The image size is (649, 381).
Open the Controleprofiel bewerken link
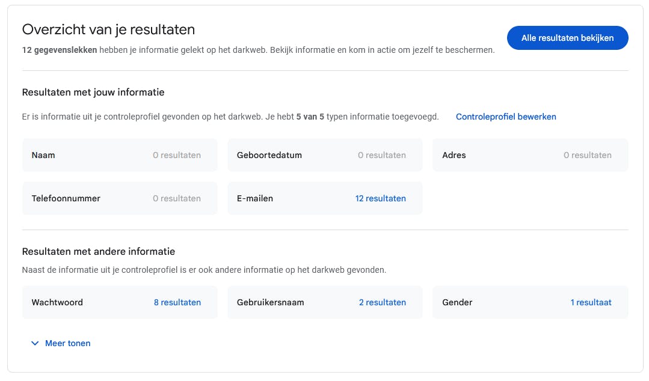coord(505,117)
